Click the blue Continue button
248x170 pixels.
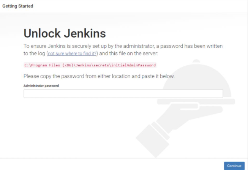(234, 166)
